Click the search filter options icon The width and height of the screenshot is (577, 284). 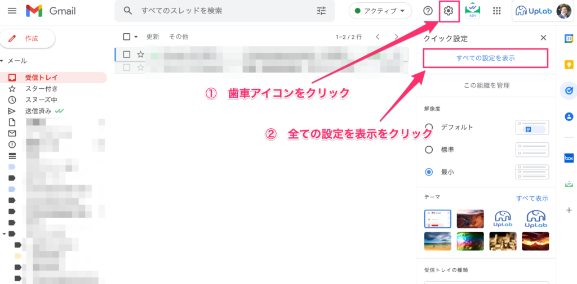click(322, 11)
